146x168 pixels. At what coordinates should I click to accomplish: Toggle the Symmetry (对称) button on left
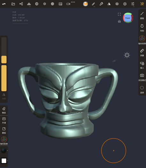4,96
